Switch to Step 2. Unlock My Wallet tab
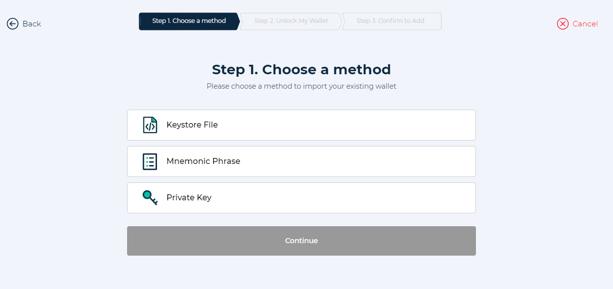 (x=291, y=21)
